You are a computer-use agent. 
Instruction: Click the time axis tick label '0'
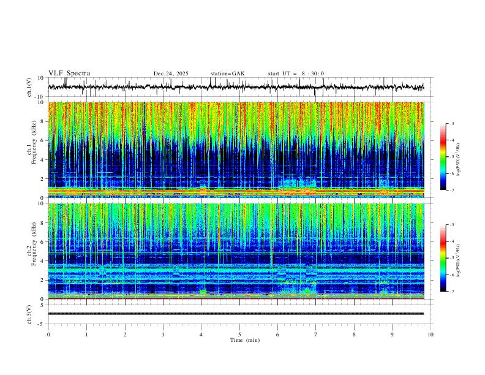point(48,335)
